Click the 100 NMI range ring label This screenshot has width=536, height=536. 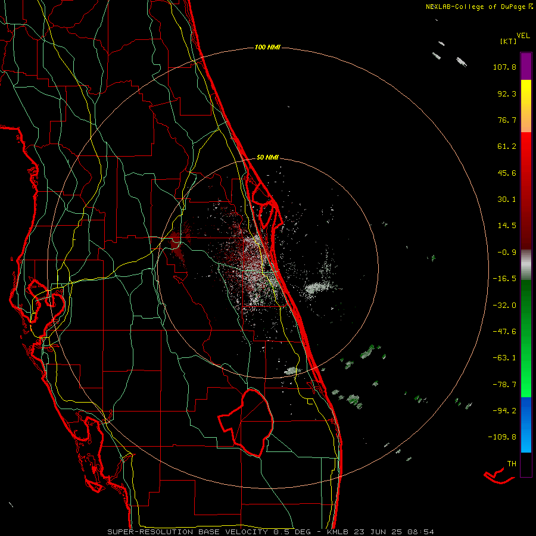click(x=267, y=47)
